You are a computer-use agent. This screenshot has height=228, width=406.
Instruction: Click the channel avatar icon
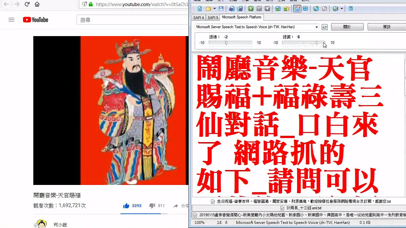(x=41, y=224)
